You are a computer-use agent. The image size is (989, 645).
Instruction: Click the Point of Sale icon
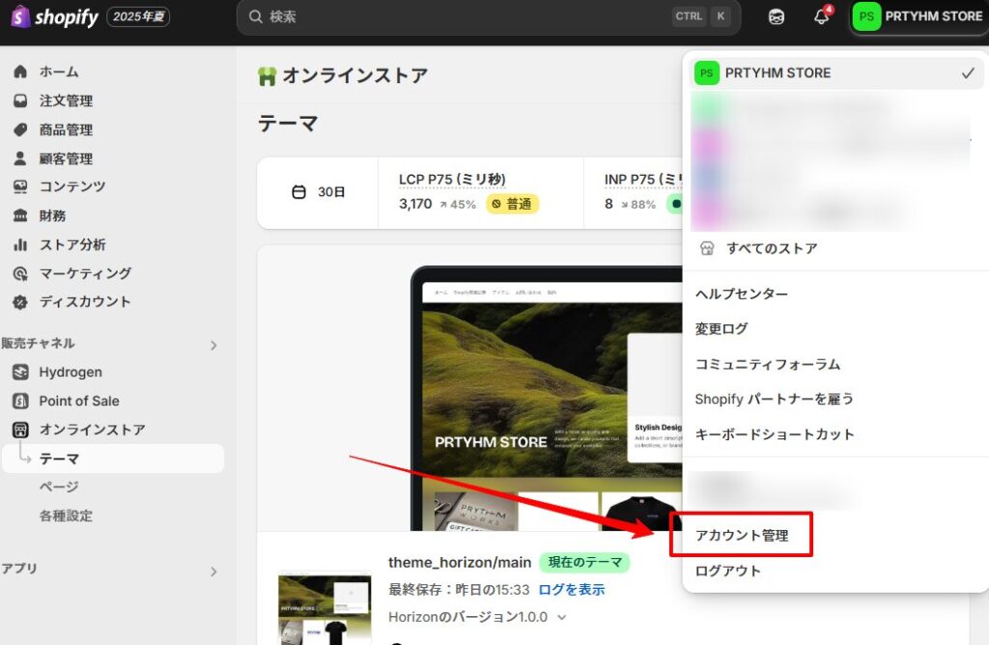tap(20, 401)
